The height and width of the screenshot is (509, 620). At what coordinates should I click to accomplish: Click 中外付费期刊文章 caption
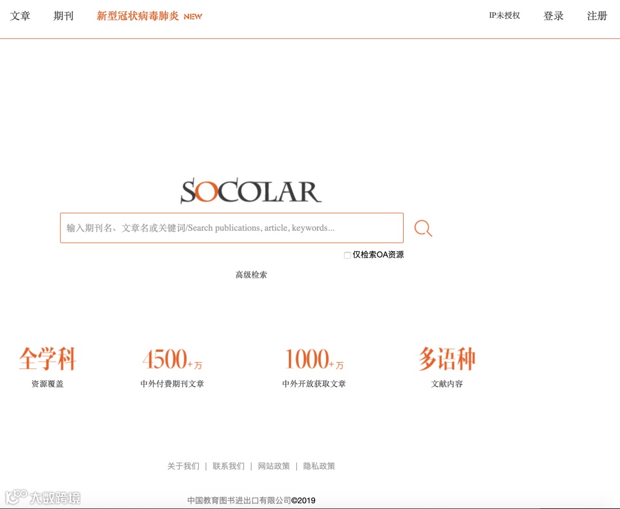(x=172, y=384)
